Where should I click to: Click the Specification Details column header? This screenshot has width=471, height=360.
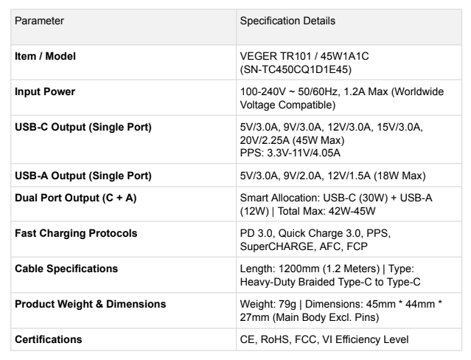(x=287, y=21)
